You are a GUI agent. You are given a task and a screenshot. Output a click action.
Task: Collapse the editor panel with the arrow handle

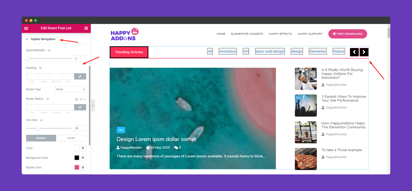[x=93, y=105]
